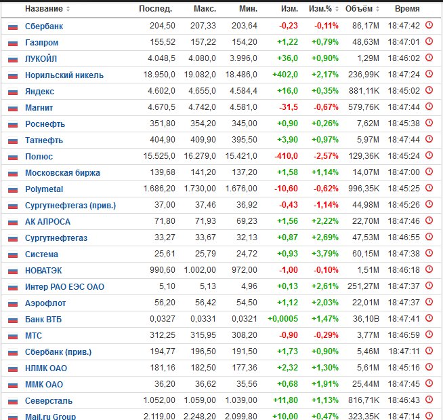Viewport: 443px width, 420px height.
Task: Open the Полюс stock link
Action: 39,157
